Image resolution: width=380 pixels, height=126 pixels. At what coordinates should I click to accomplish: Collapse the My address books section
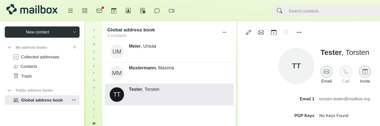10,47
